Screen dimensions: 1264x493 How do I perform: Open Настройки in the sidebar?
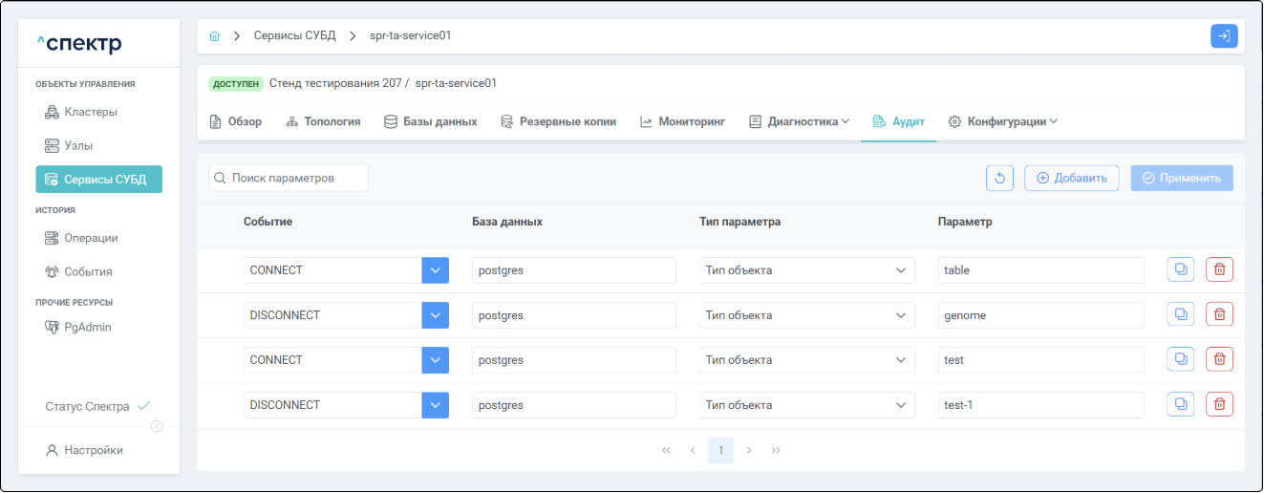[x=93, y=450]
